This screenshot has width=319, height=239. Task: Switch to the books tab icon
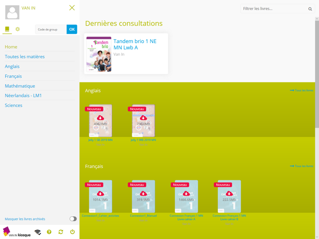tap(7, 29)
